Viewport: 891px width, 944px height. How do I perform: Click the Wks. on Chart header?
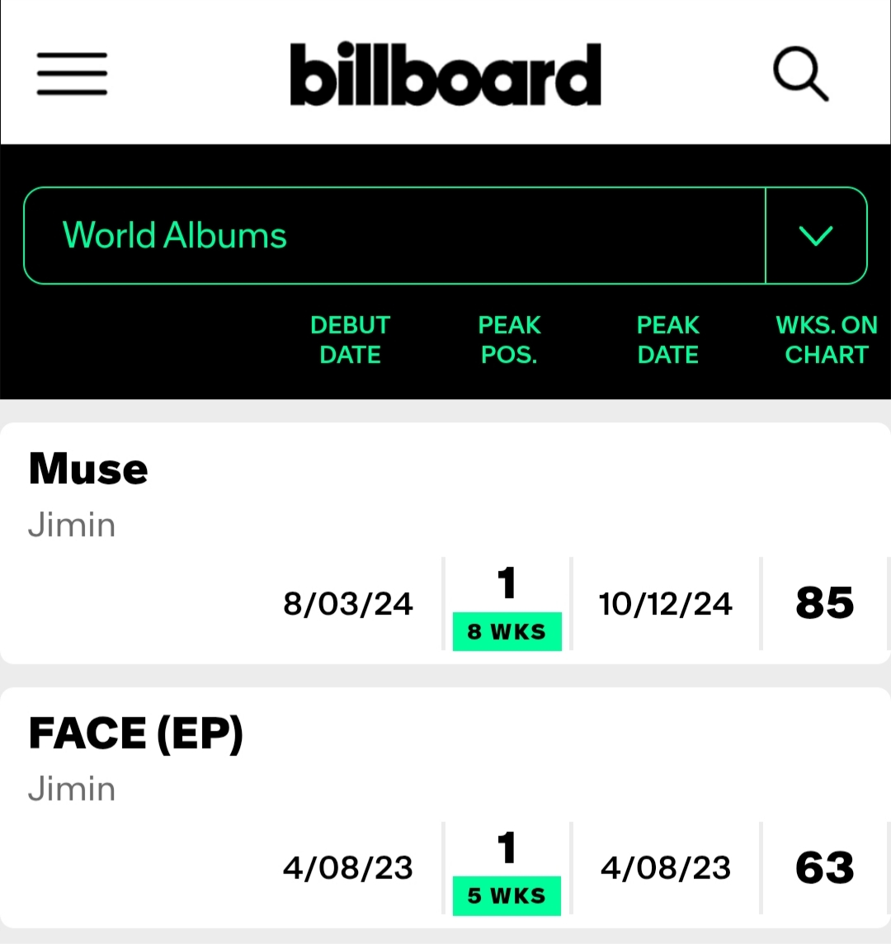tap(827, 340)
